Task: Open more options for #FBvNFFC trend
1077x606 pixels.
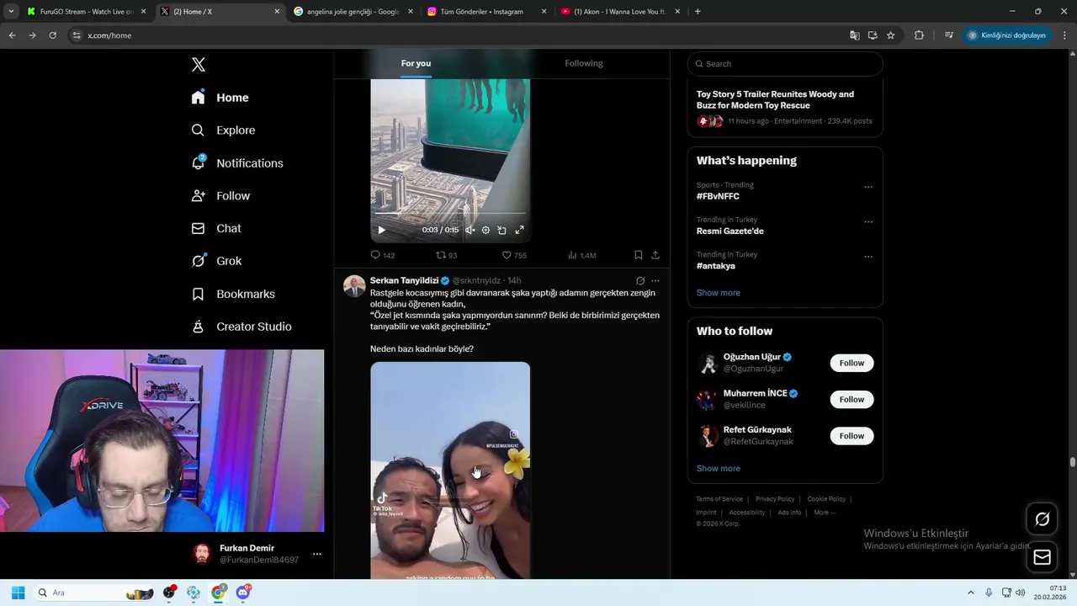Action: point(868,187)
